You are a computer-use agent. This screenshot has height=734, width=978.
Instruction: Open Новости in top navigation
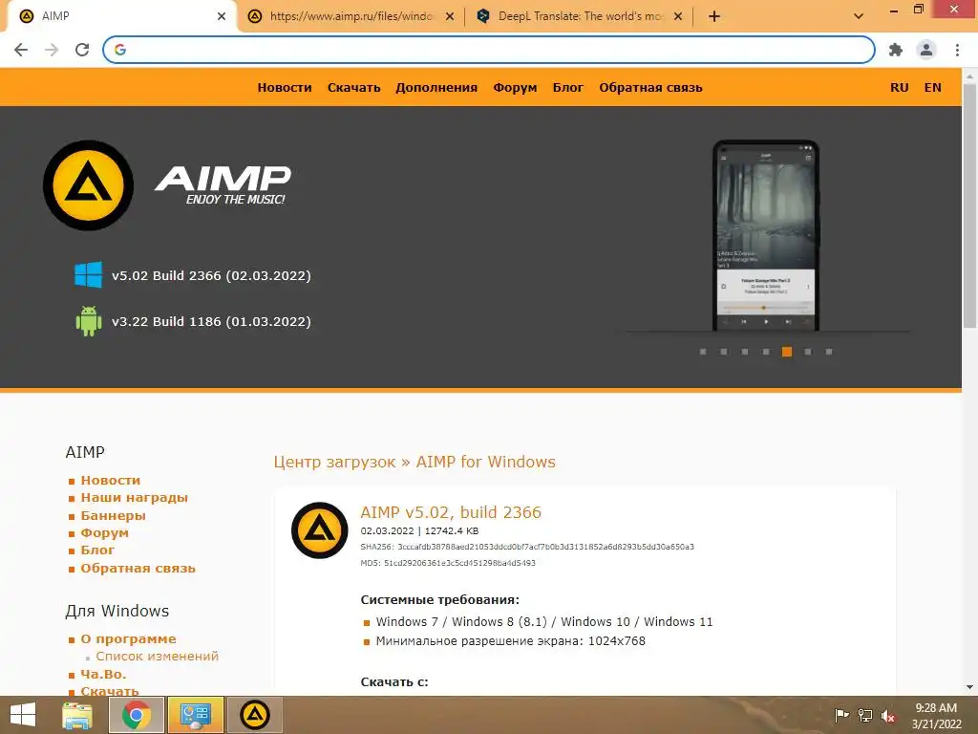tap(285, 87)
